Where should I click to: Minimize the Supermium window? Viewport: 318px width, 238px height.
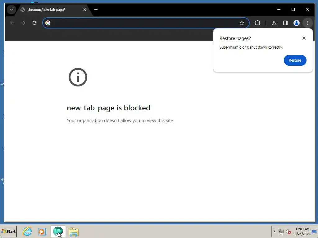[x=279, y=9]
